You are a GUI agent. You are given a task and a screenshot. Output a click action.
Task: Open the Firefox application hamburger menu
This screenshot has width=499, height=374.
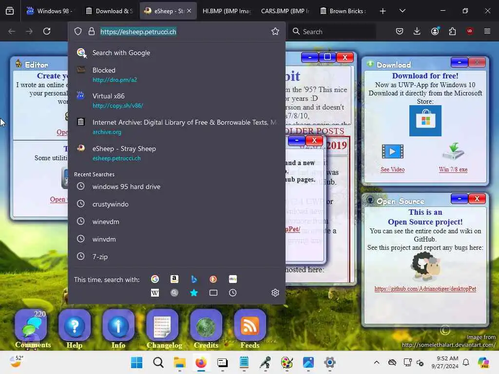pos(487,31)
